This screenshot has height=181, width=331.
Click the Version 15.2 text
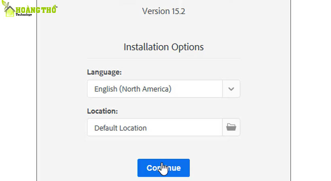(x=163, y=11)
